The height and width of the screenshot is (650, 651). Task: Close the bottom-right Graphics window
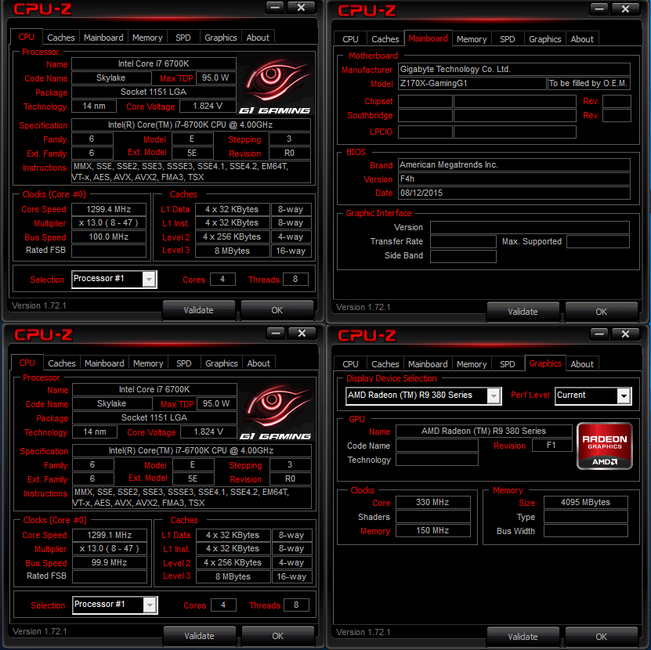625,334
